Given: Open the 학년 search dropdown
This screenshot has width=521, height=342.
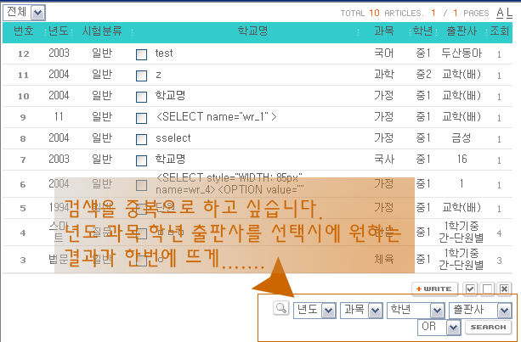Looking at the screenshot, I should coord(416,311).
